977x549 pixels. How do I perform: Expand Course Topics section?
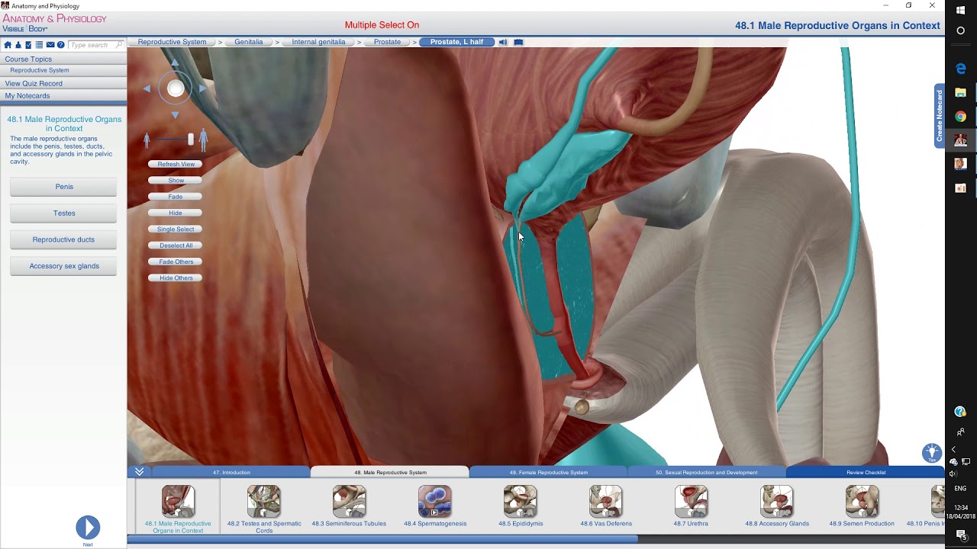(63, 59)
